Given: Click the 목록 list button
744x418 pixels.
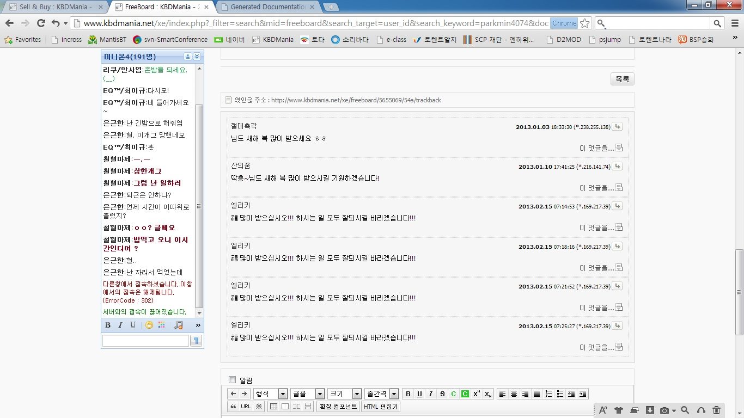Looking at the screenshot, I should [622, 79].
